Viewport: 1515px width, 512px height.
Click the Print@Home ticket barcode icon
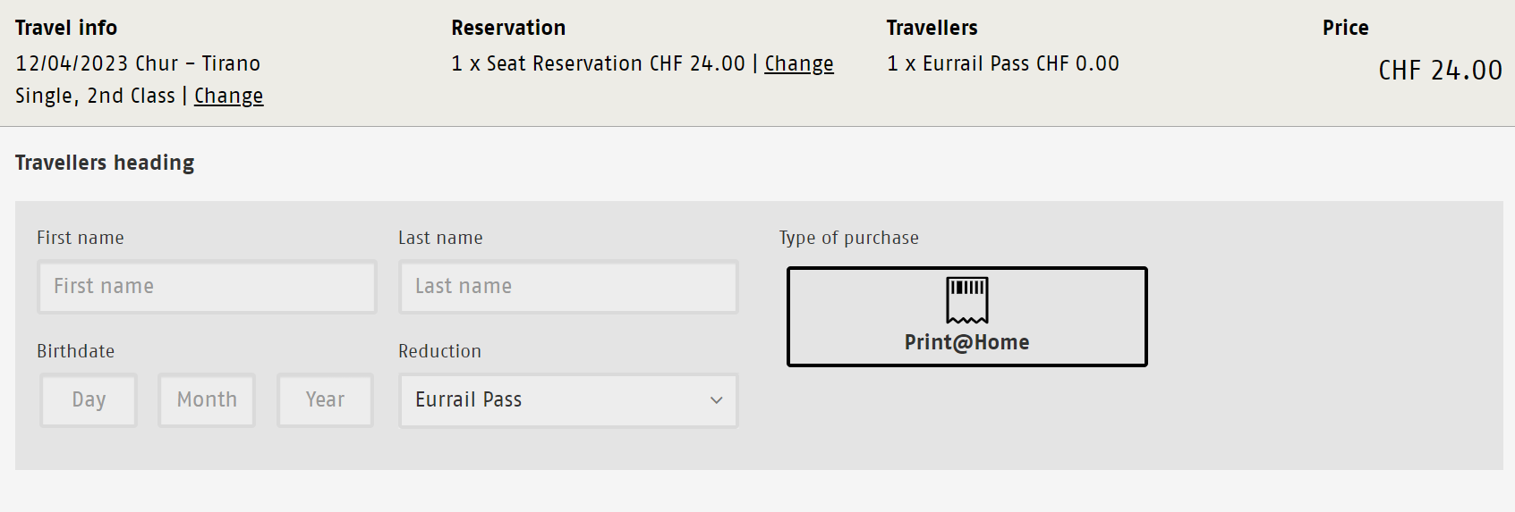point(967,300)
